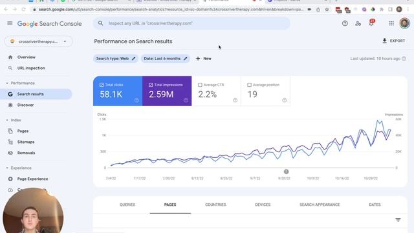Switch to the Devices tab
Viewport: 414px width, 233px height.
tap(263, 205)
